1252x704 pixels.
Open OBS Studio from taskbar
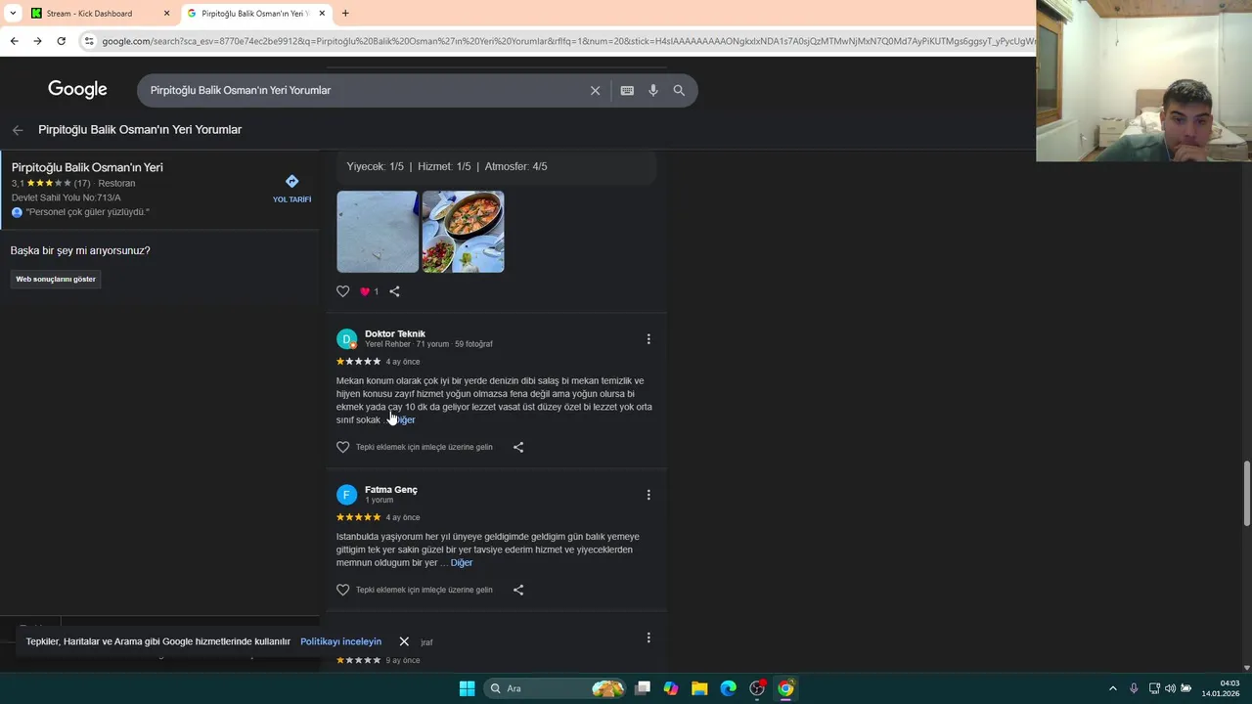(757, 688)
